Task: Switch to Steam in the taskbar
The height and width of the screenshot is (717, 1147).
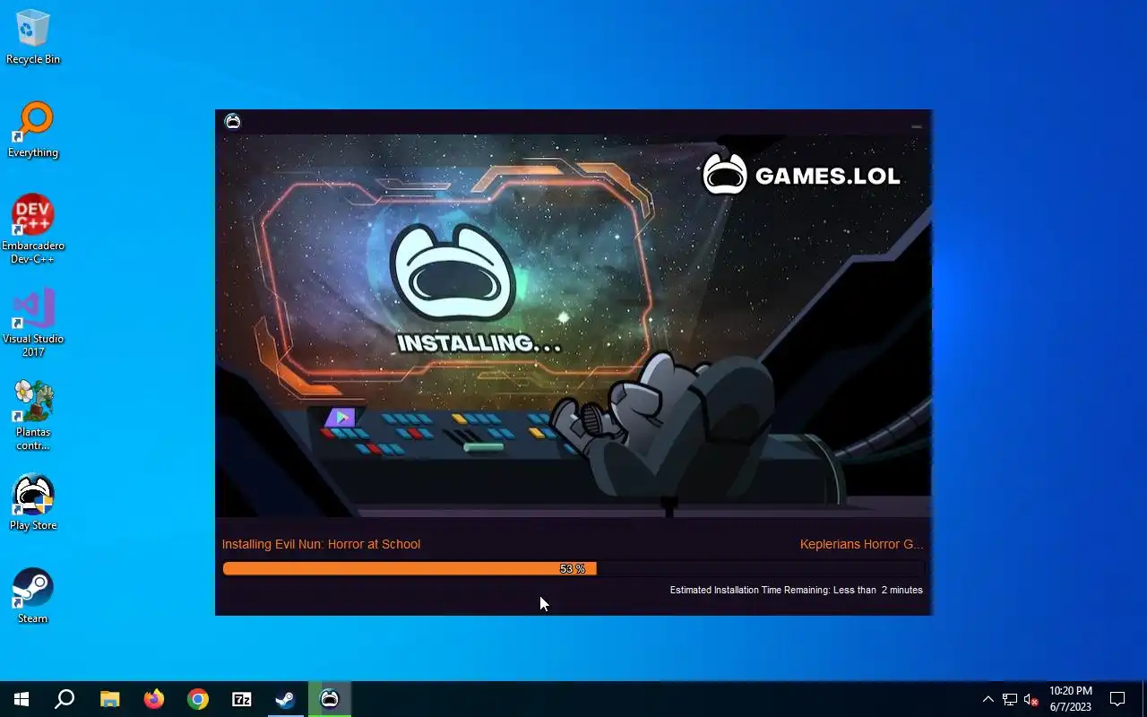Action: [x=285, y=699]
